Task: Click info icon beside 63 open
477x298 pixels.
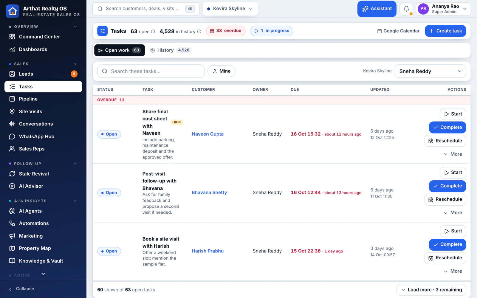Action: click(x=153, y=32)
